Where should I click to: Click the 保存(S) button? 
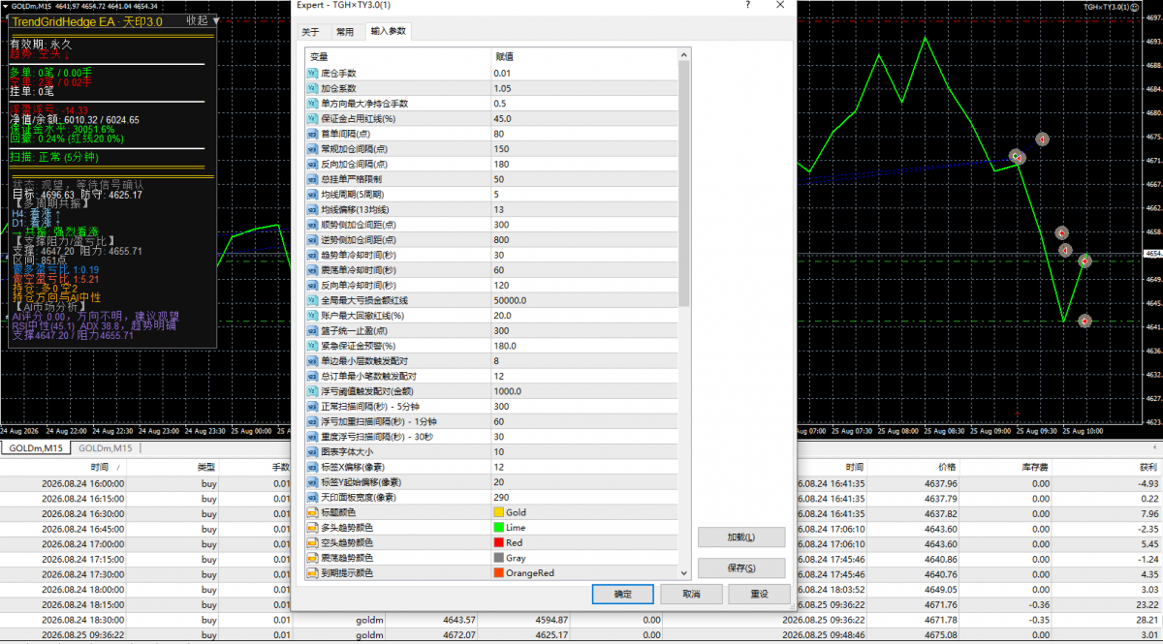coord(740,568)
